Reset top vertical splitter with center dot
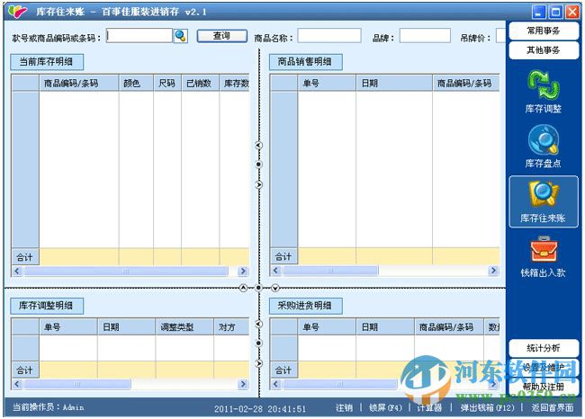Image resolution: width=585 pixels, height=419 pixels. pos(258,164)
